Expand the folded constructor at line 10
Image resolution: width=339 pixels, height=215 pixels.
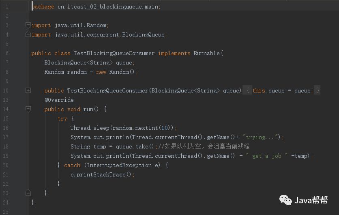(x=28, y=90)
